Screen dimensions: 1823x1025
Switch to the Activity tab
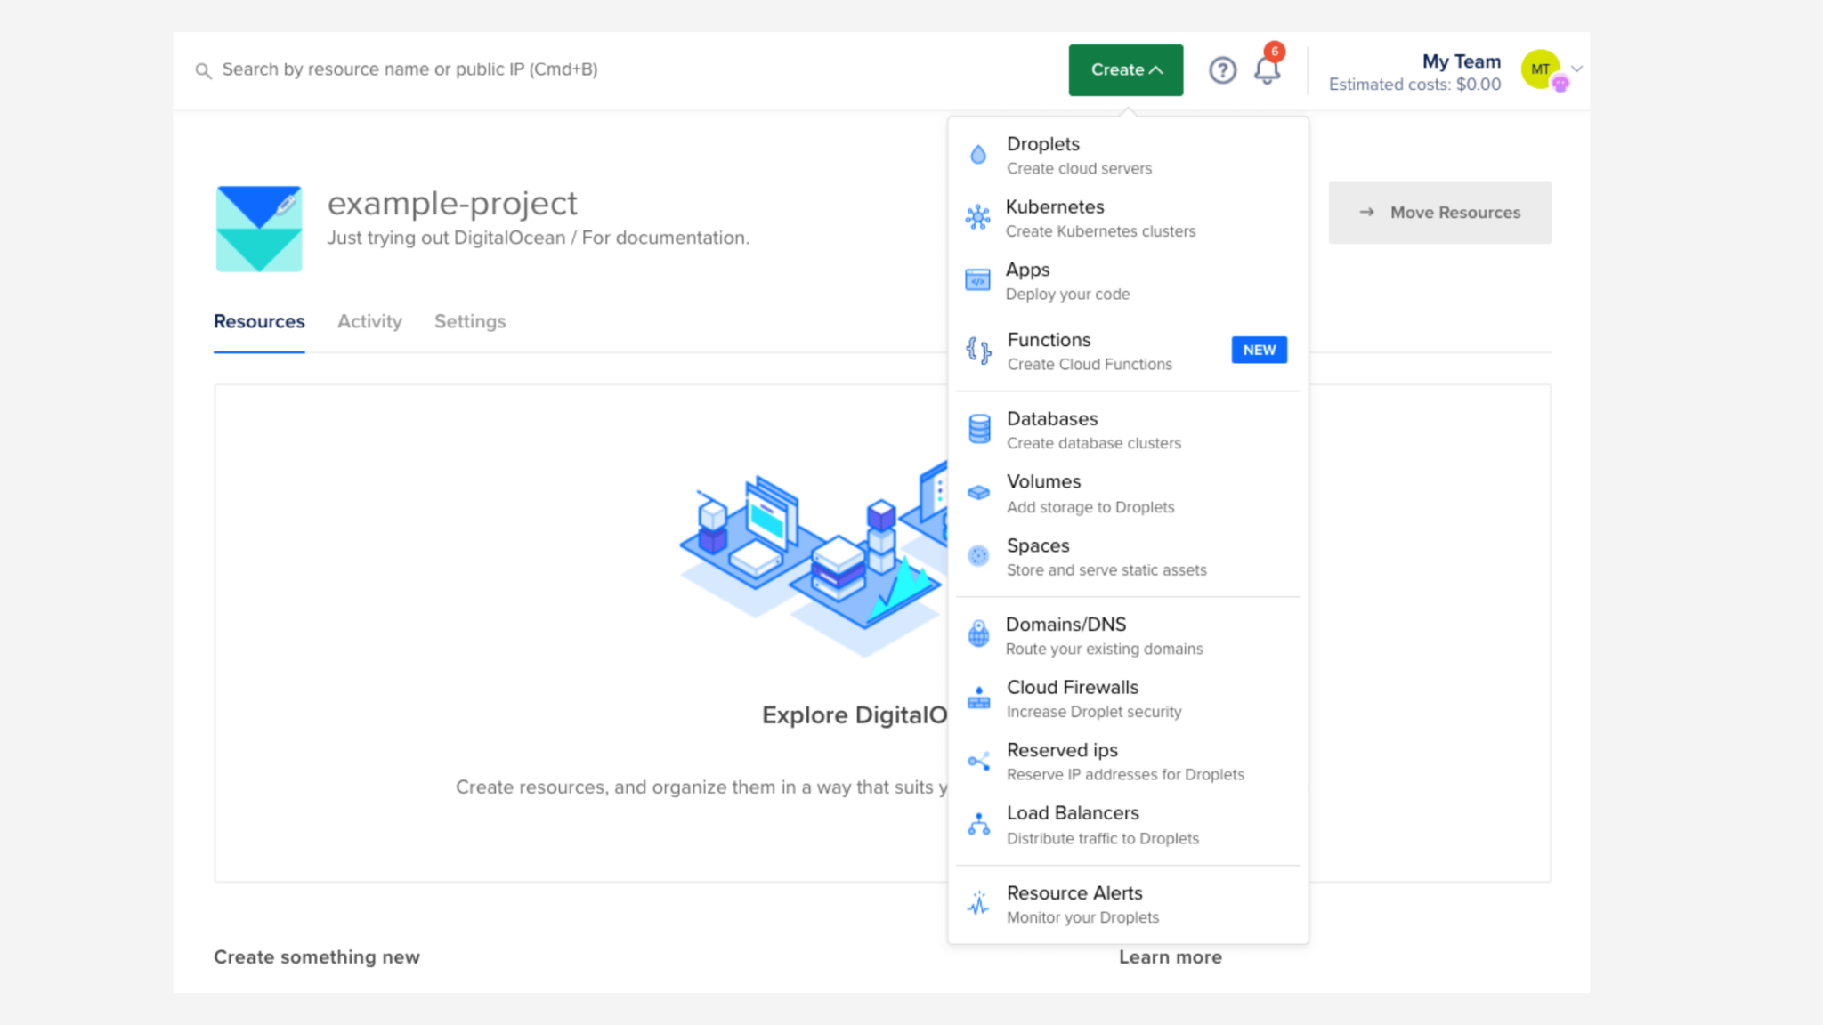369,321
